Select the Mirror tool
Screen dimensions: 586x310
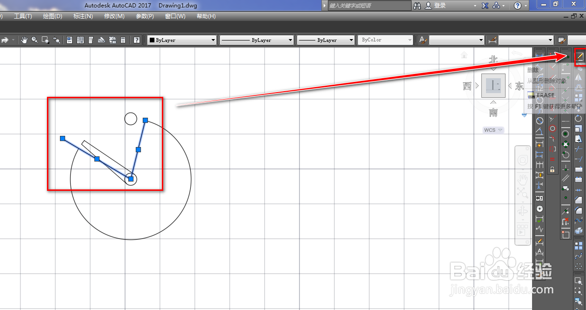[579, 77]
